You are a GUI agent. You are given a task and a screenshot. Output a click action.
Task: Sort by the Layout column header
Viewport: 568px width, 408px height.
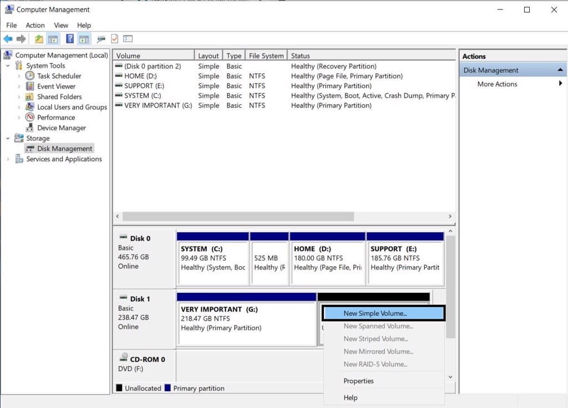(x=209, y=55)
